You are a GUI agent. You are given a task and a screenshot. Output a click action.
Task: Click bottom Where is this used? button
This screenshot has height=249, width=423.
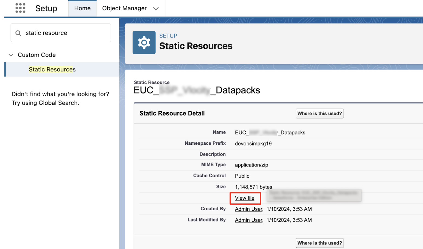[x=320, y=243]
